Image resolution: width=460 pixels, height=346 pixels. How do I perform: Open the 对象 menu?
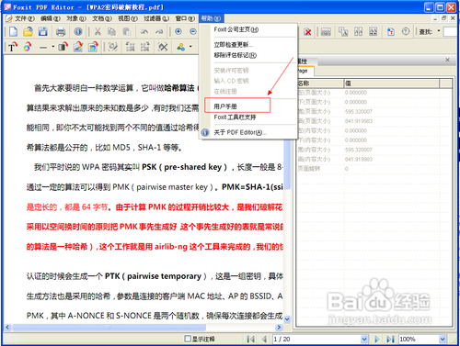[x=76, y=18]
